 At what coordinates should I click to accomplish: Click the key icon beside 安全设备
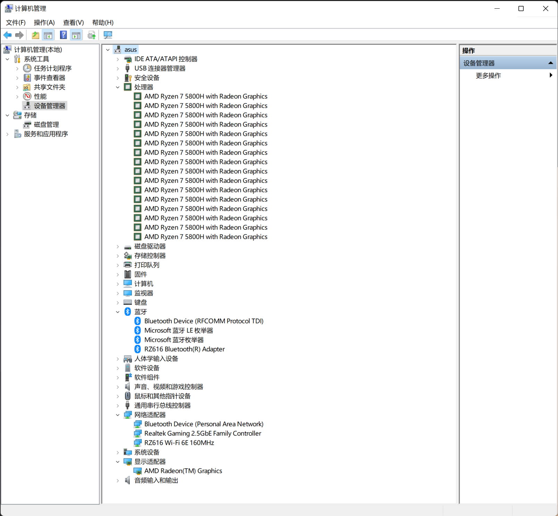pyautogui.click(x=128, y=78)
